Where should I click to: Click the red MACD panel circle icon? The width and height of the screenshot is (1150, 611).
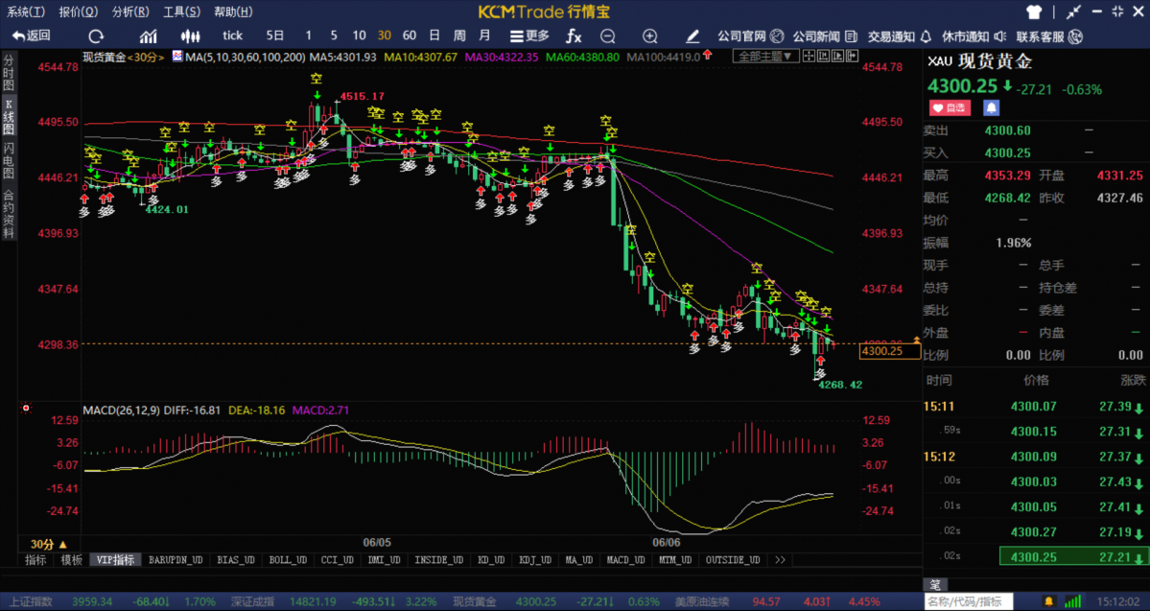click(27, 408)
